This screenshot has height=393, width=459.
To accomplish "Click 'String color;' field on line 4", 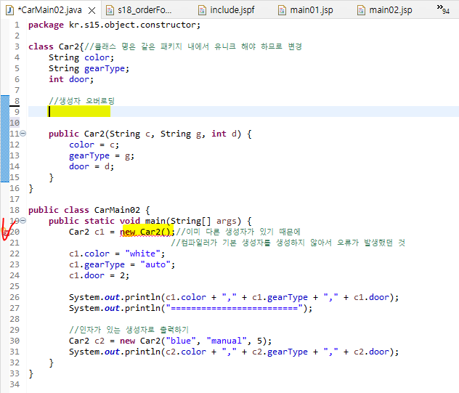I will pyautogui.click(x=81, y=57).
